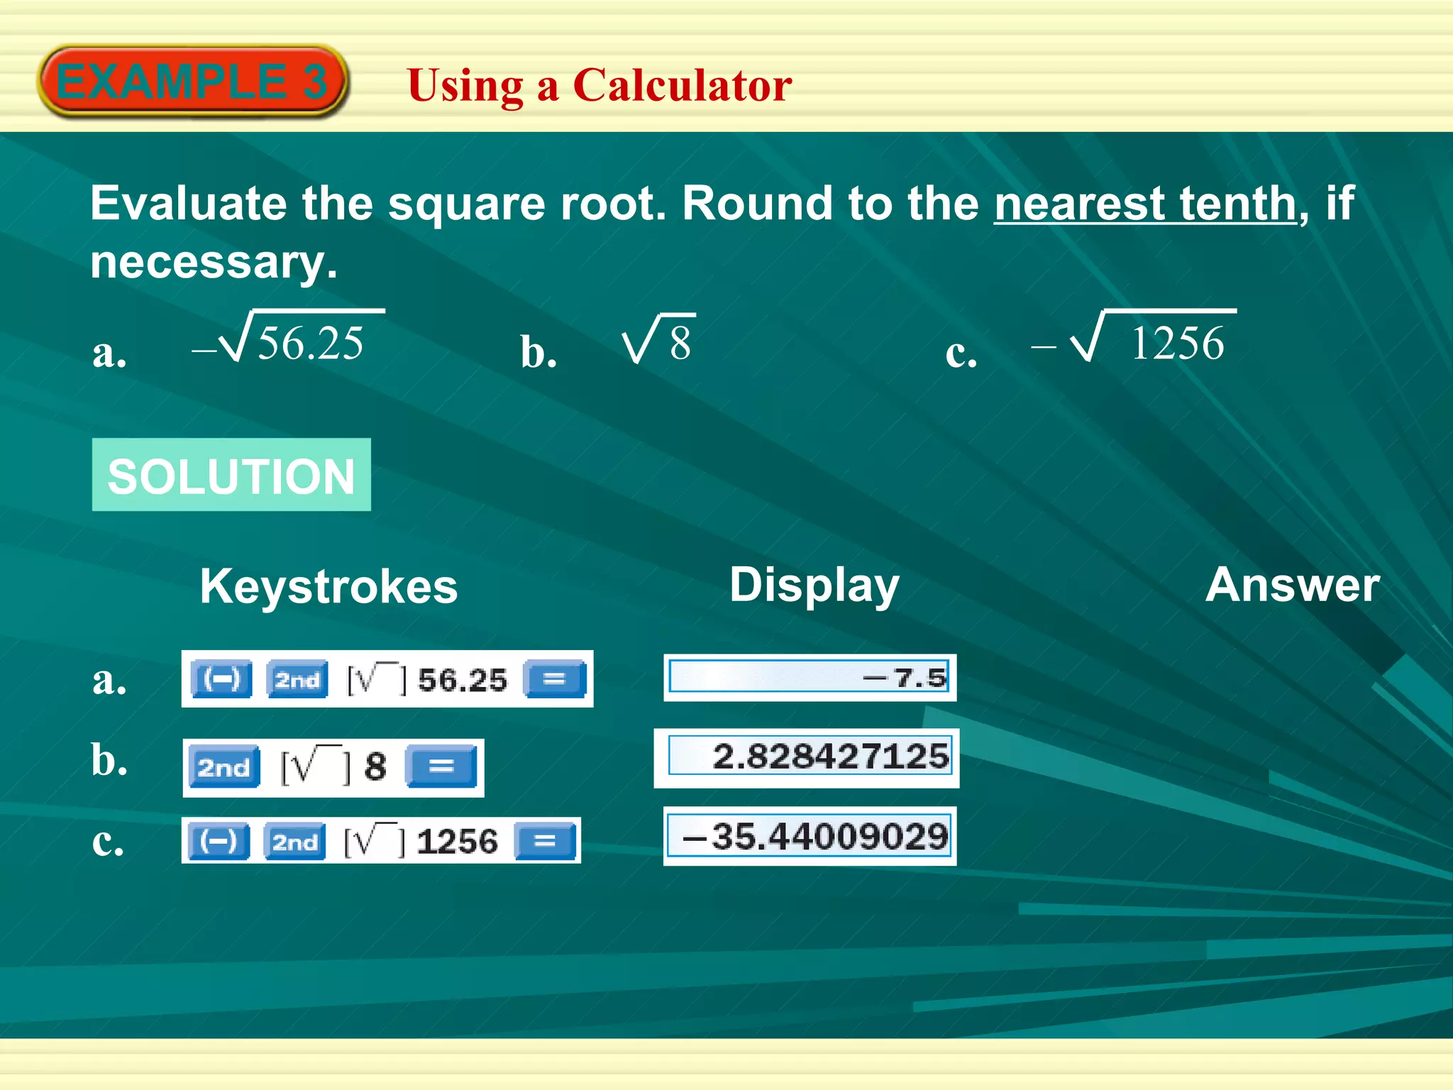Select the display showing −35.44009029
The image size is (1453, 1090).
[x=810, y=836]
